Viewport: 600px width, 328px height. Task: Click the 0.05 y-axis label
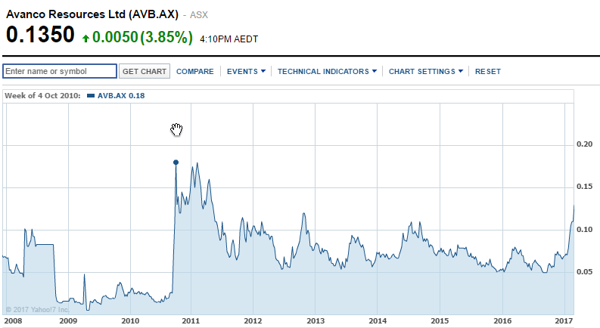585,272
